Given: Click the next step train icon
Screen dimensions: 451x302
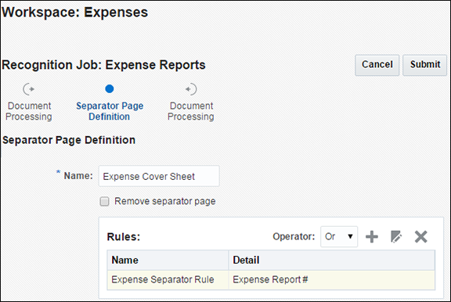Looking at the screenshot, I should point(191,89).
